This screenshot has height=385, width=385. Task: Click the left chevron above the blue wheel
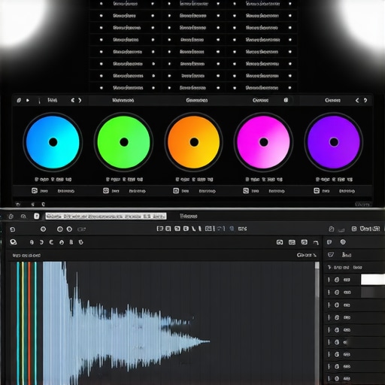[73, 100]
